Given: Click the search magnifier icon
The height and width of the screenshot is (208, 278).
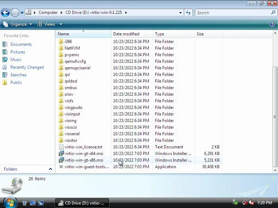Looking at the screenshot, I should [x=273, y=12].
